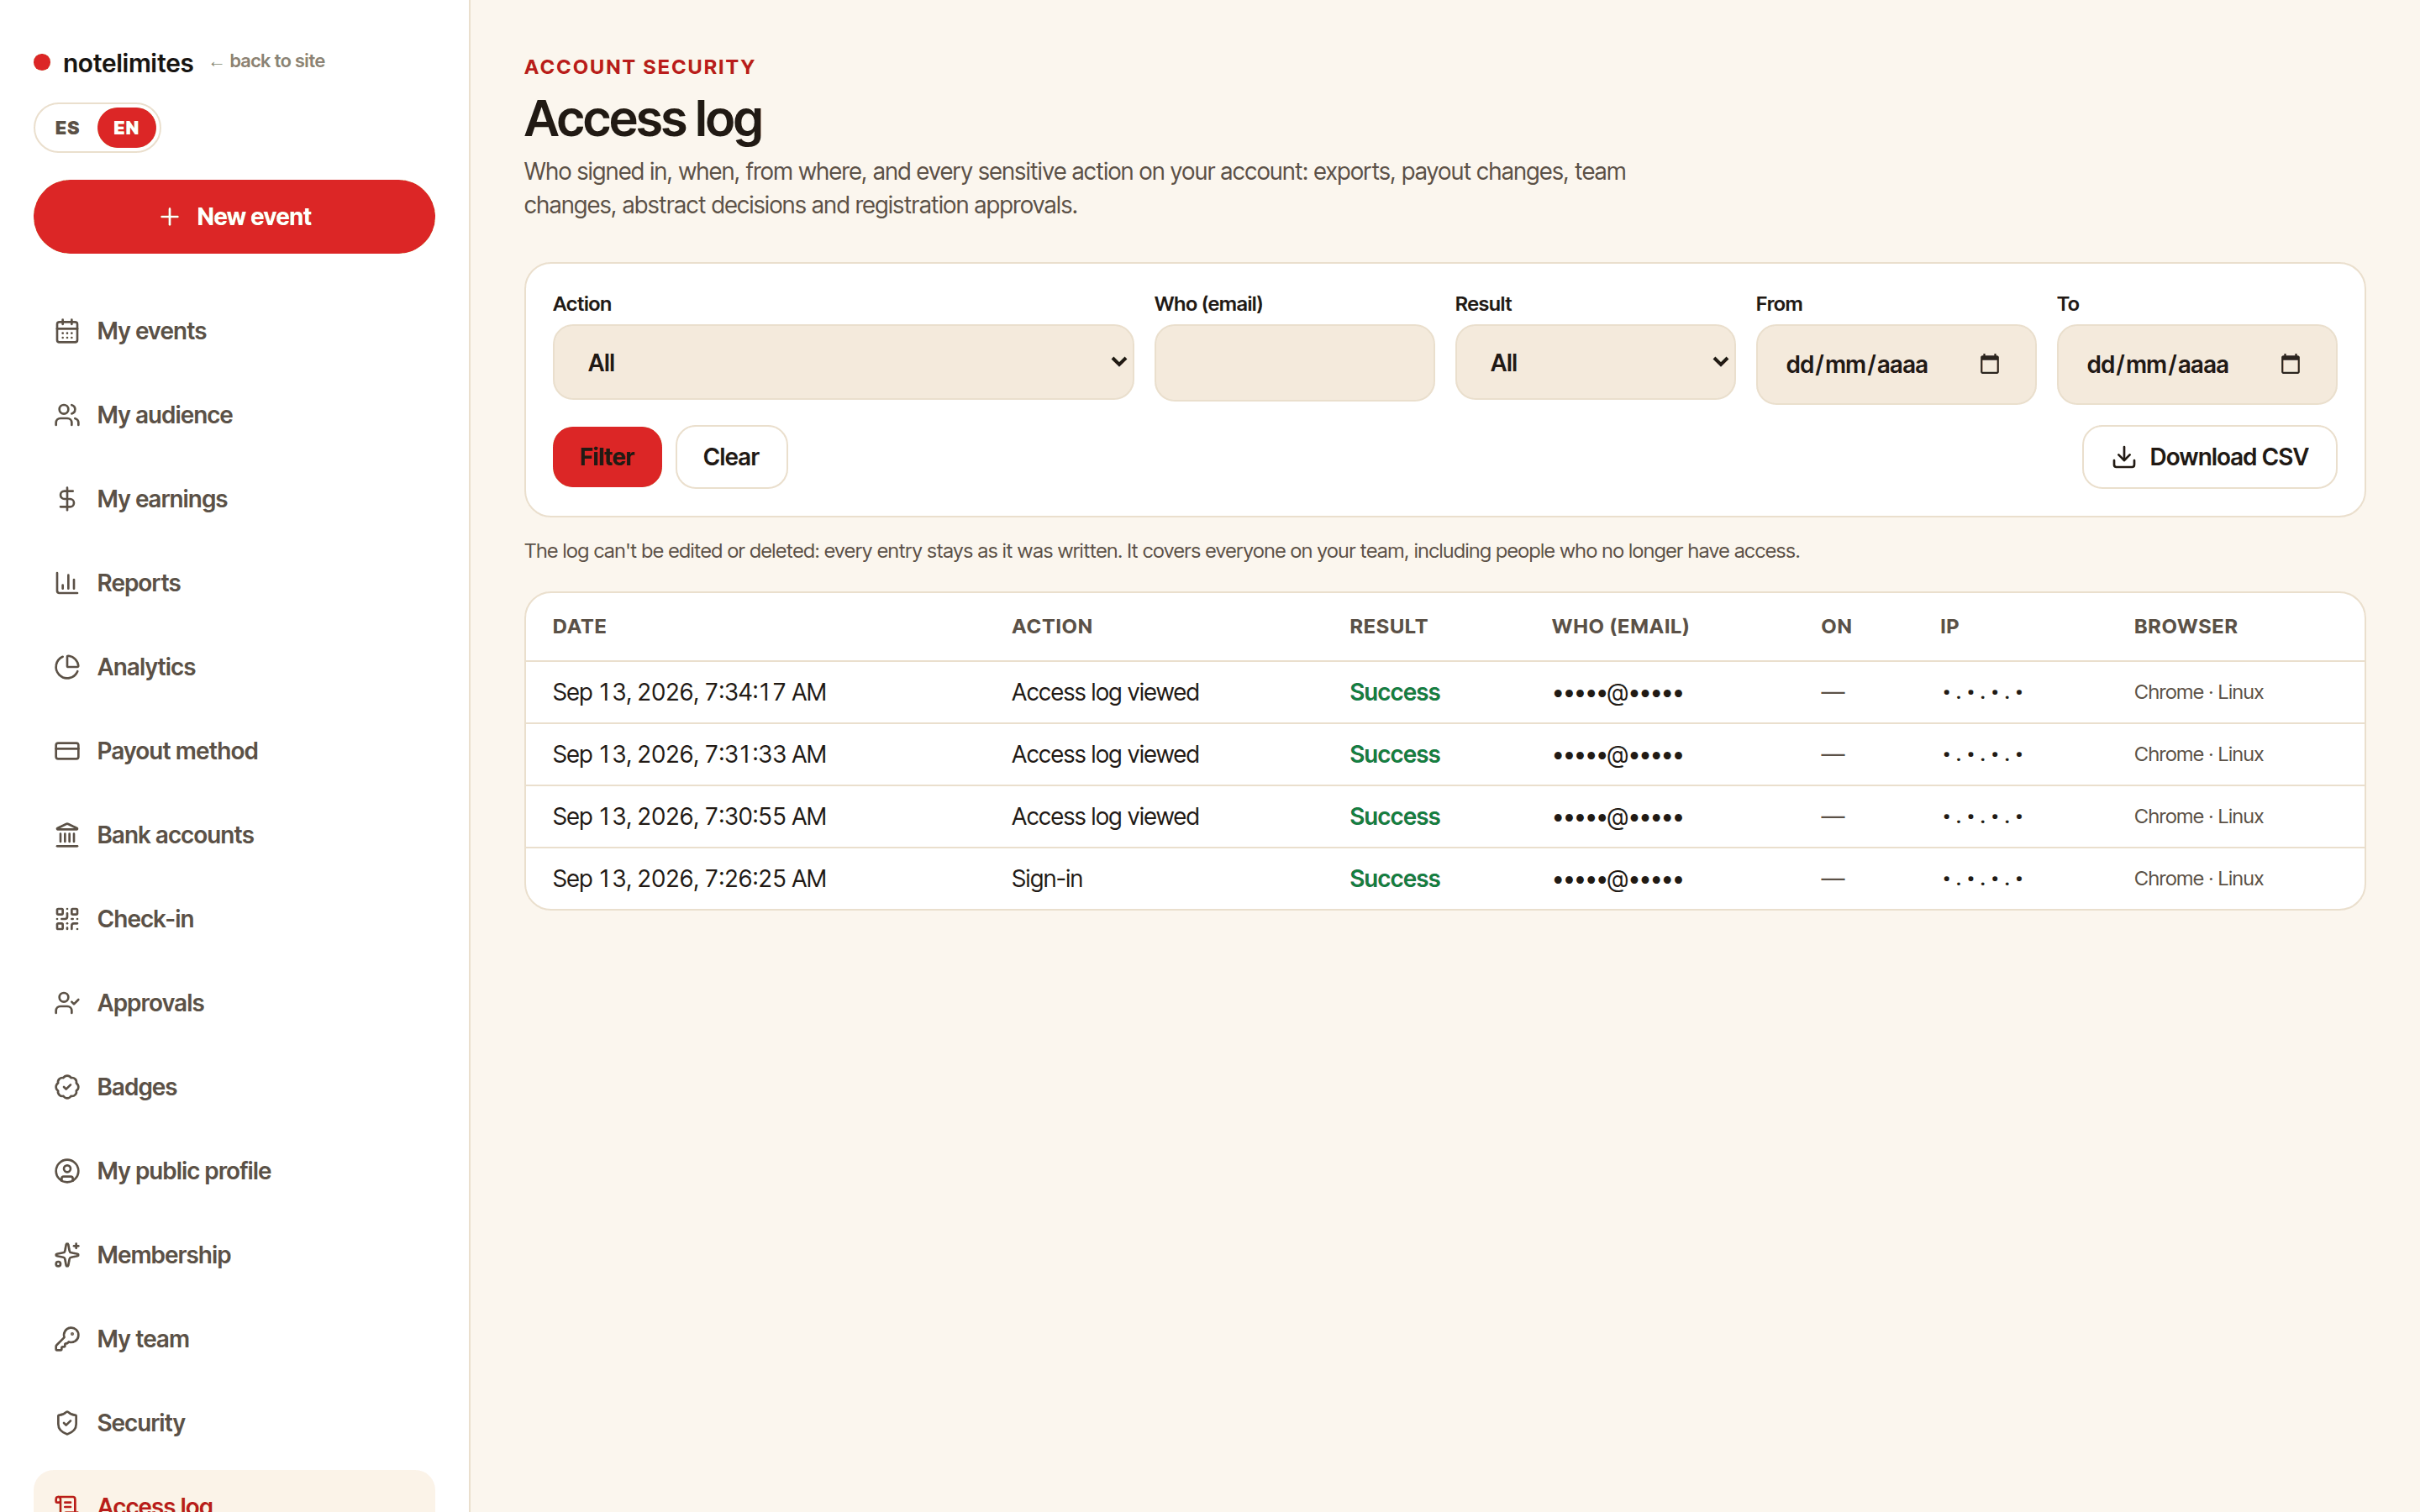The image size is (2420, 1512).
Task: Select the EN language option
Action: pos(126,128)
